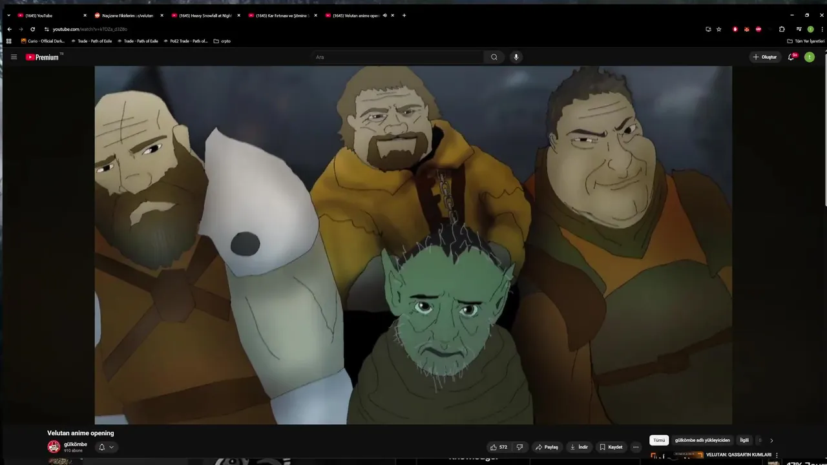The image size is (827, 465).
Task: Click the video player frame
Action: tap(413, 245)
